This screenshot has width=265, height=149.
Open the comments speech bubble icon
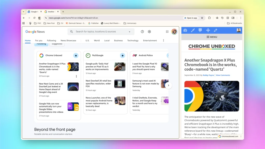[200, 30]
